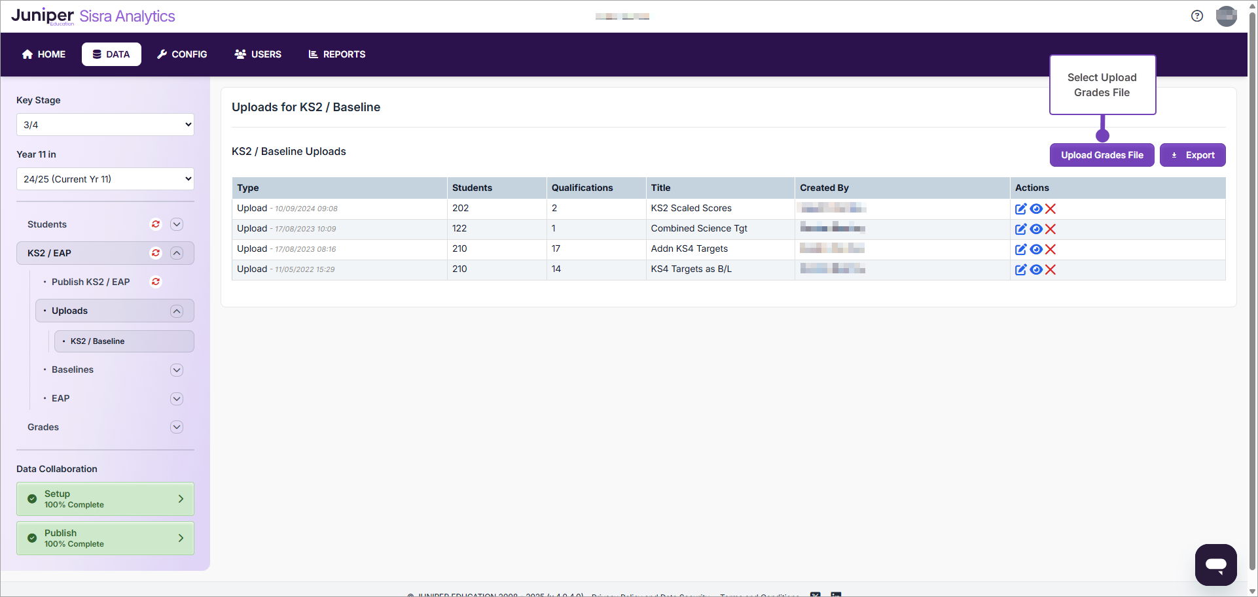Select KS2 / Baseline in sidebar tree
1258x597 pixels.
point(98,341)
